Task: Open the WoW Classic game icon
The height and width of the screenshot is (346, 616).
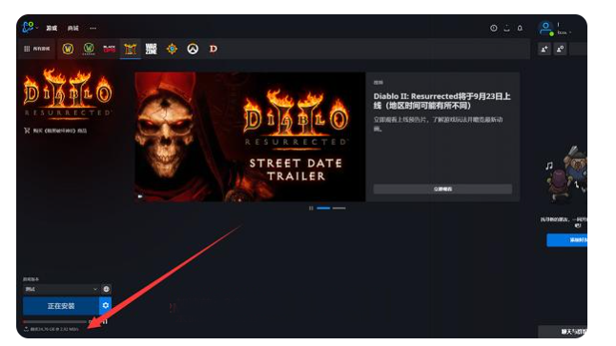Action: click(89, 49)
